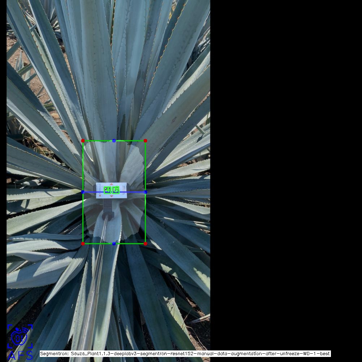The image size is (362, 362).
Task: Click the top-left red corner handle
Action: pos(83,141)
